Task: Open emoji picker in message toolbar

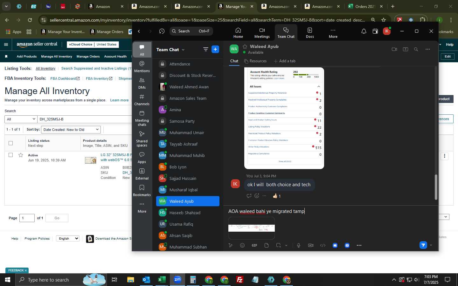Action: click(x=242, y=245)
